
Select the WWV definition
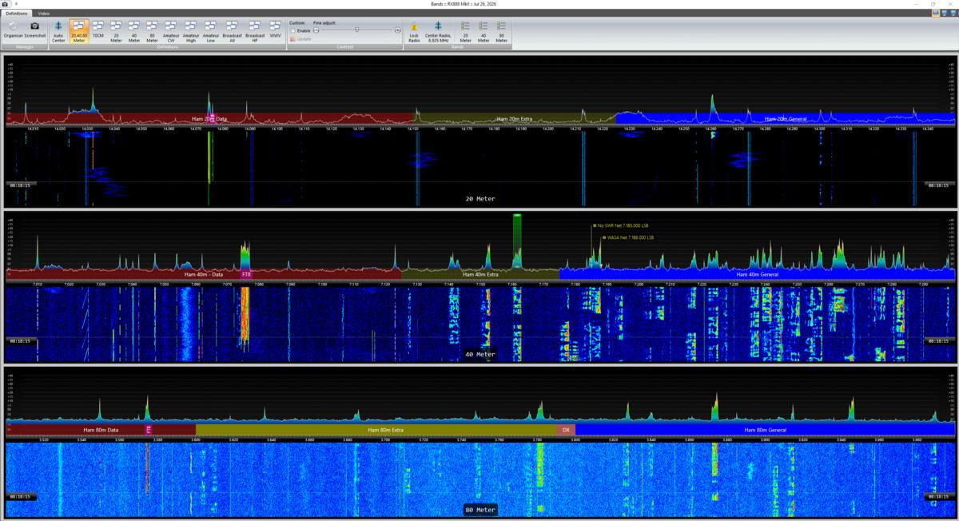point(275,31)
